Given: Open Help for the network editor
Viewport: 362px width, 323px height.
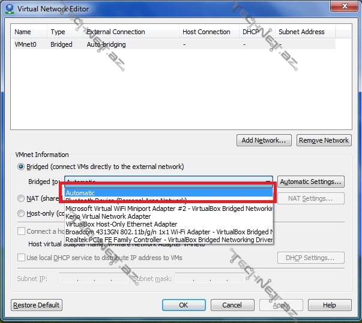Looking at the screenshot, I should [x=330, y=305].
